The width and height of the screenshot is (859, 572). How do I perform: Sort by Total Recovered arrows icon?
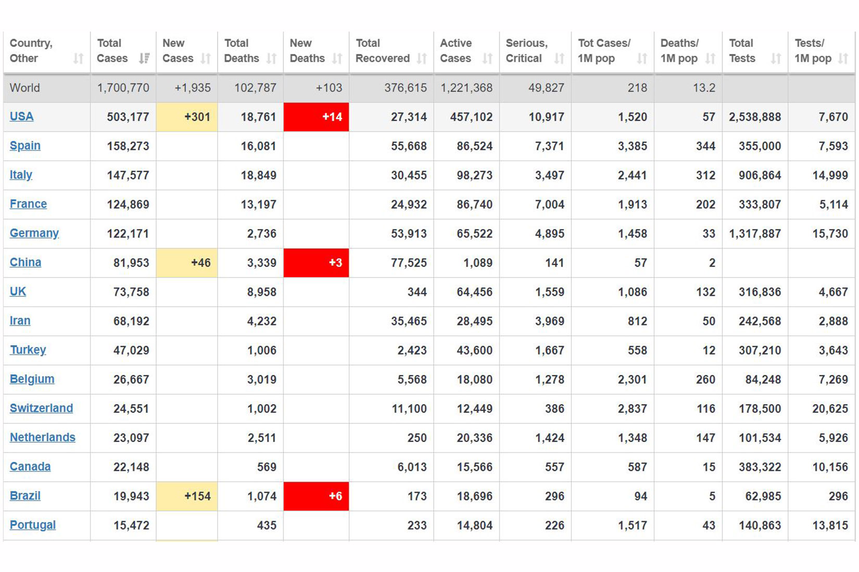[422, 59]
